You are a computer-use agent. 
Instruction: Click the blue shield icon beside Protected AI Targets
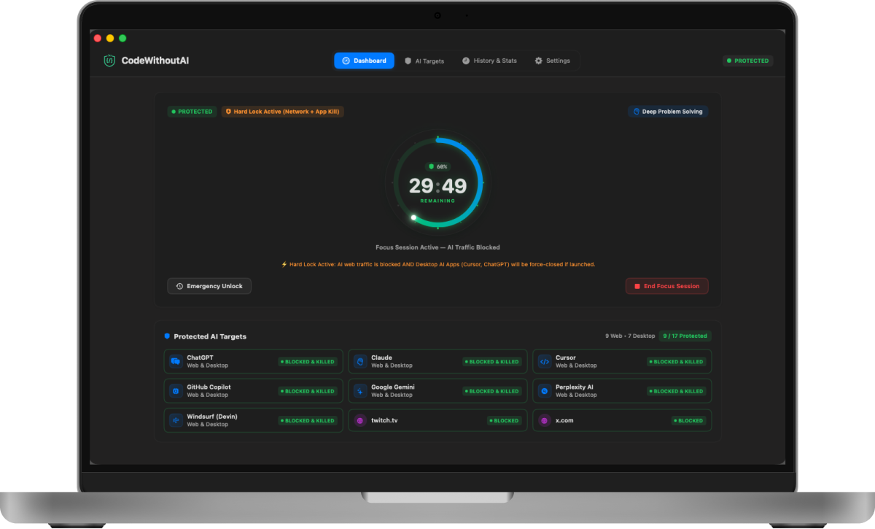click(167, 336)
